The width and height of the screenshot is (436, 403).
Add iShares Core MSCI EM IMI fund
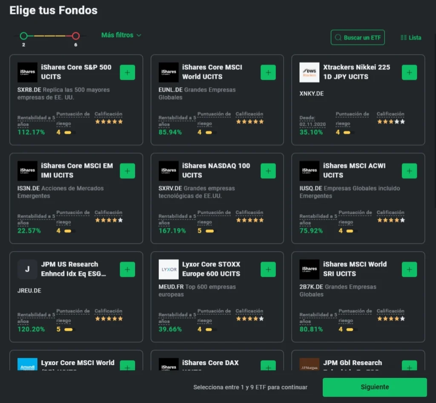[x=127, y=171]
